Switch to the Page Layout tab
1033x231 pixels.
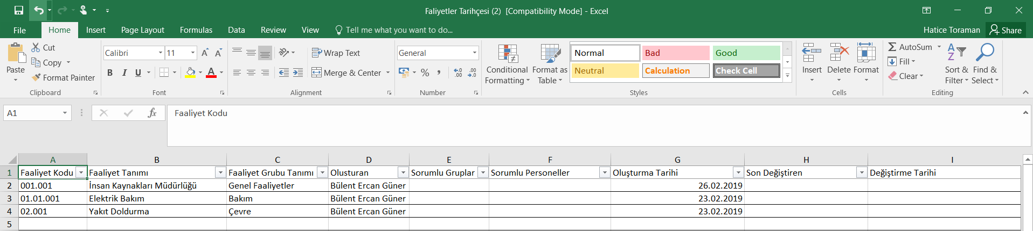click(x=142, y=30)
